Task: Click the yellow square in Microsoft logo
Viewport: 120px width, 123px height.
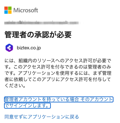Action: (10, 12)
